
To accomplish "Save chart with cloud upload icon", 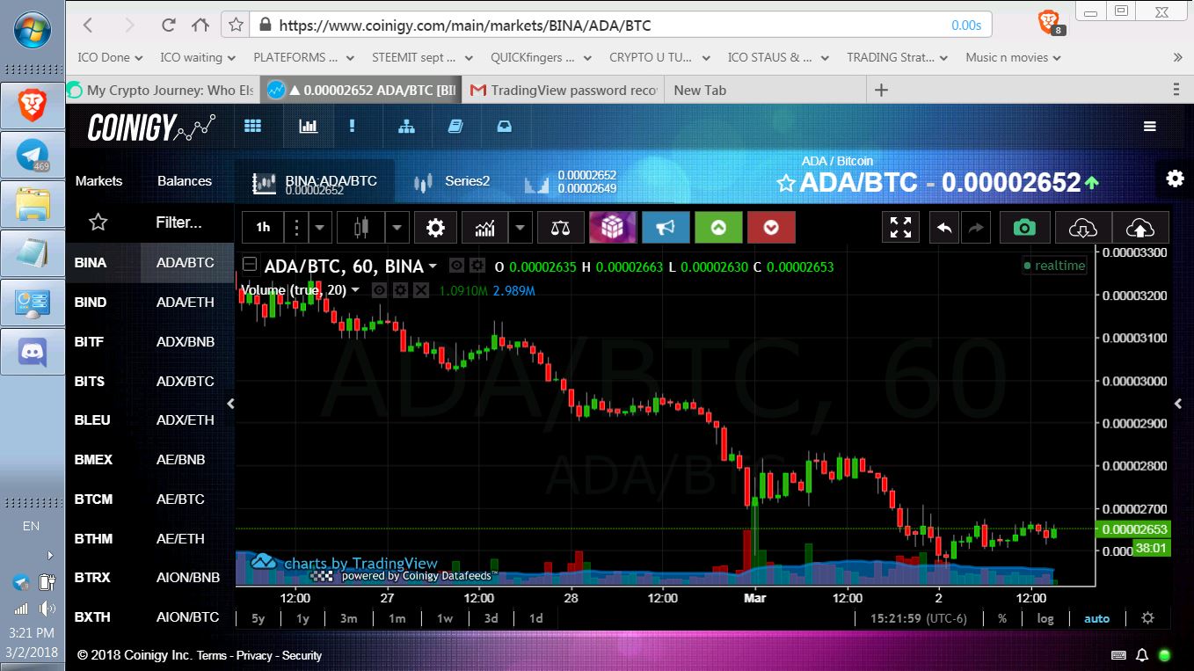I will [1140, 228].
